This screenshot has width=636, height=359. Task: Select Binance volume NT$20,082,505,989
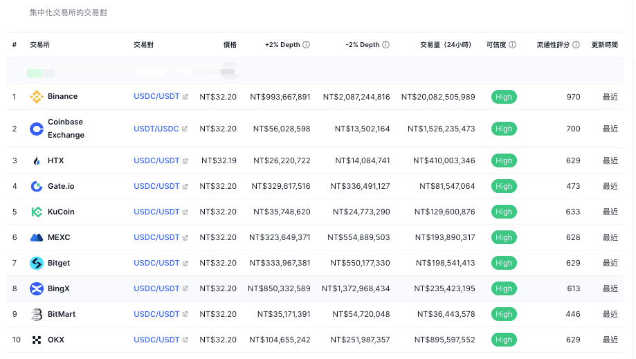tap(438, 97)
